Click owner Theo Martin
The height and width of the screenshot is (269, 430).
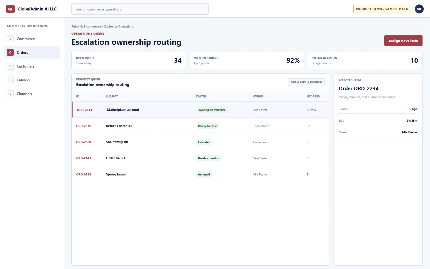tap(261, 126)
